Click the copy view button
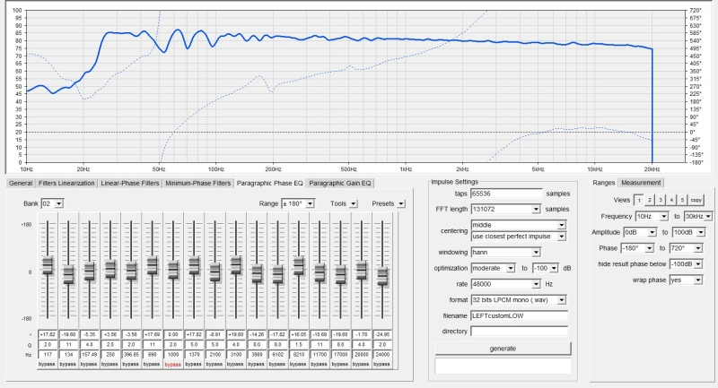Viewport: 718px width, 388px height. [x=696, y=201]
